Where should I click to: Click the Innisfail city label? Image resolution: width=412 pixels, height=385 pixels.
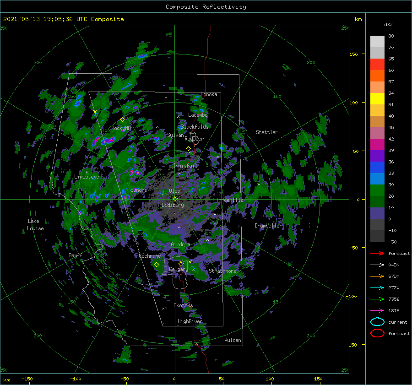click(185, 166)
